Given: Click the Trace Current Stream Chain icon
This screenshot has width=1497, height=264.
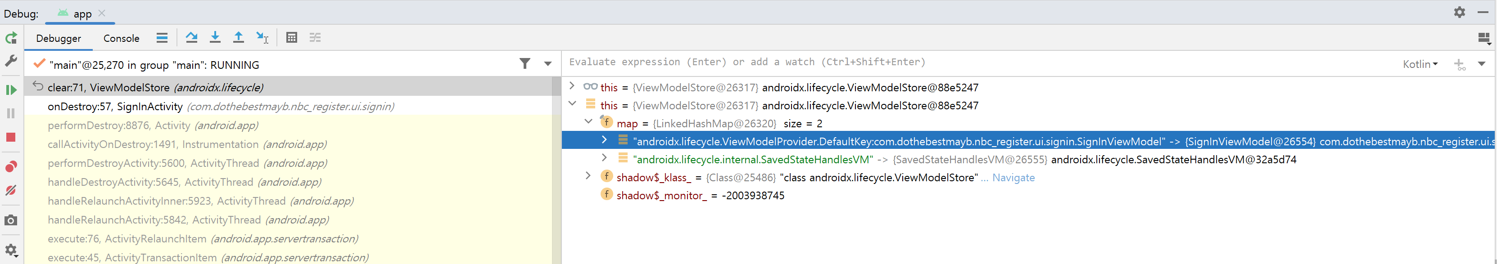Looking at the screenshot, I should (x=315, y=38).
